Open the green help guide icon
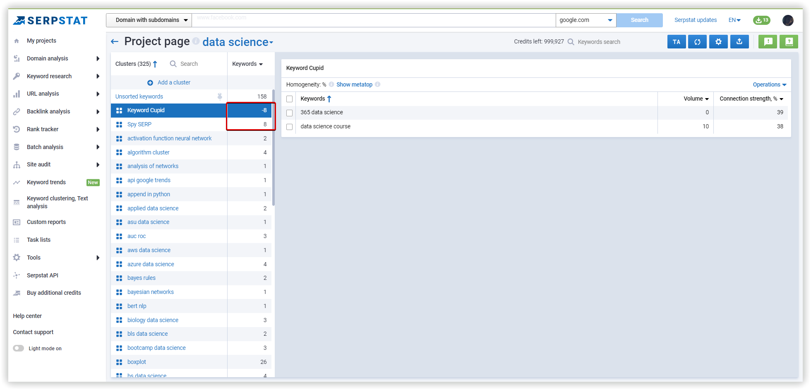 [789, 42]
